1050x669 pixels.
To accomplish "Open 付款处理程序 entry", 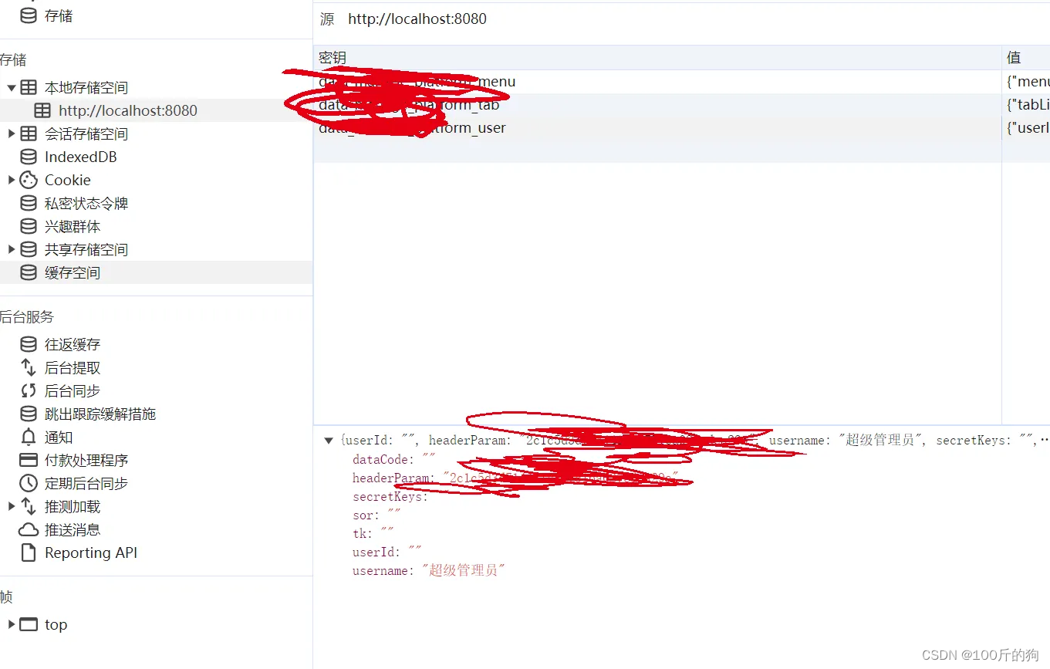I will [86, 461].
